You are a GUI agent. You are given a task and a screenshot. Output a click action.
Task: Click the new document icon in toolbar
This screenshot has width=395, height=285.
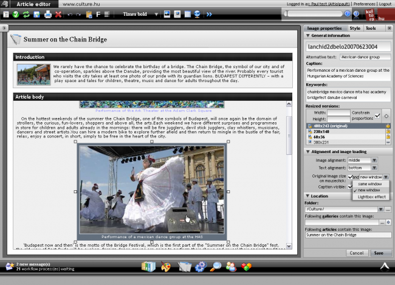pyautogui.click(x=6, y=15)
